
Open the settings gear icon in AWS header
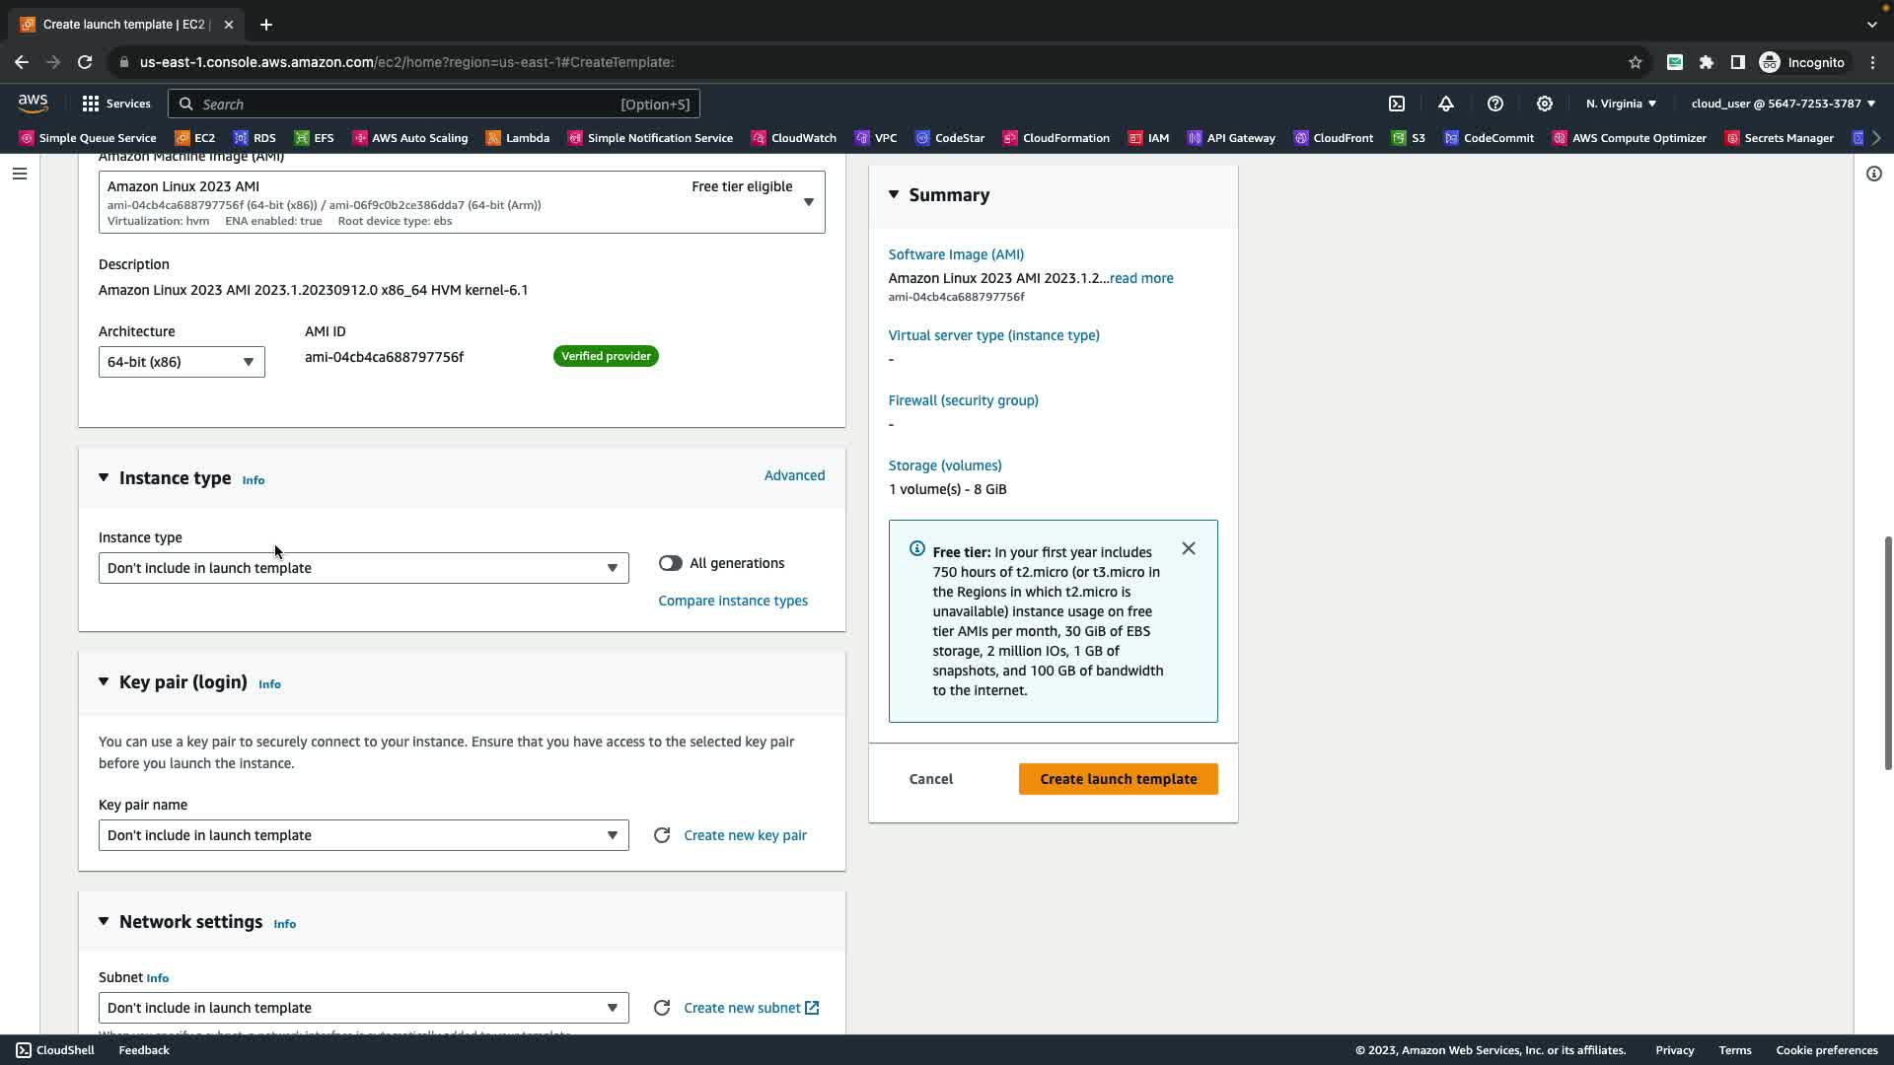1545,104
